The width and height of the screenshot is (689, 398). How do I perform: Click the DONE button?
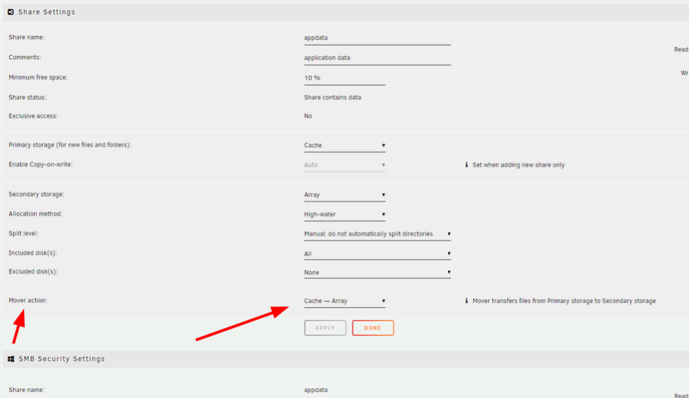(373, 328)
